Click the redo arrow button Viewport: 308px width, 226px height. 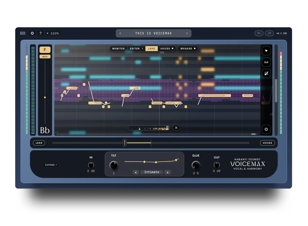[x=269, y=33]
